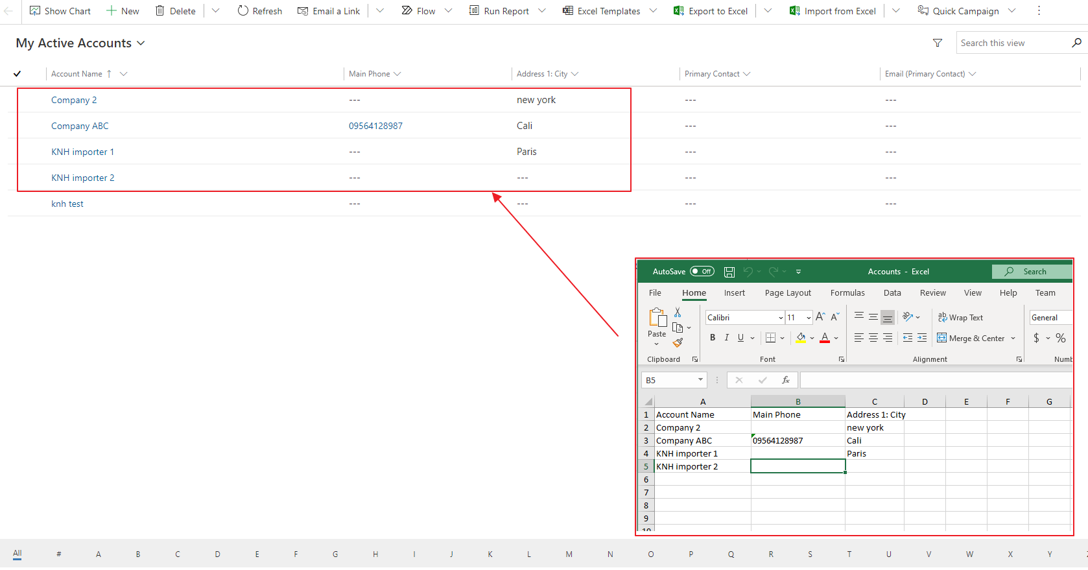The width and height of the screenshot is (1088, 570).
Task: Click Decrease Indent in Excel ribbon
Action: (908, 338)
